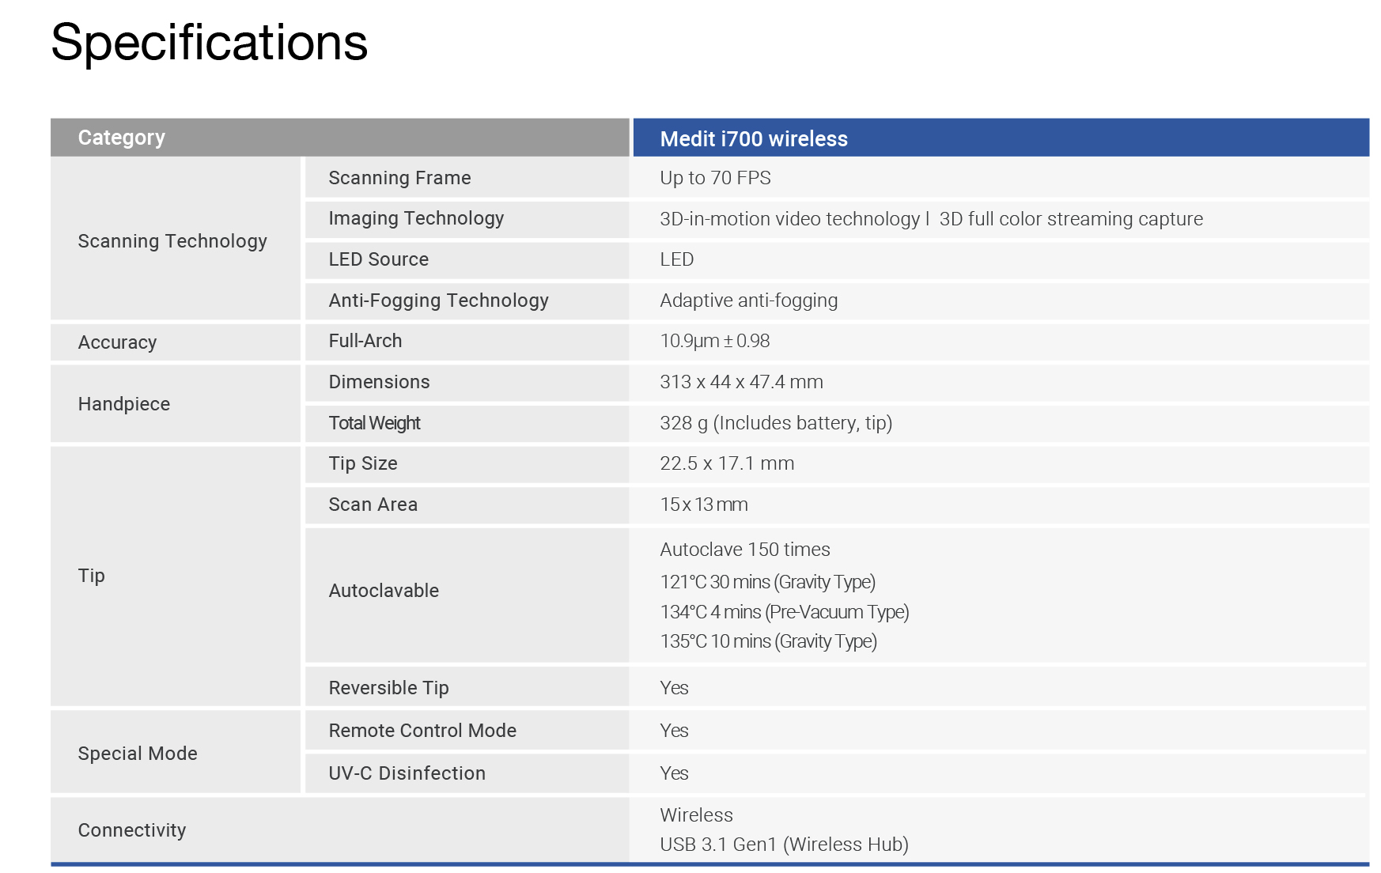Select the Medit i700 wireless header

click(753, 138)
